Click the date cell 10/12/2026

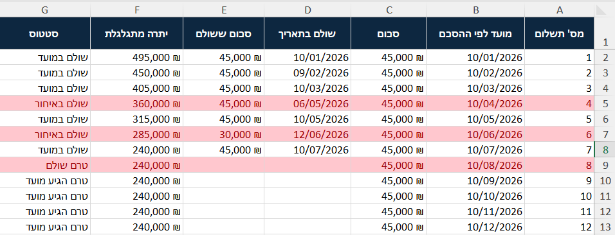pyautogui.click(x=475, y=227)
